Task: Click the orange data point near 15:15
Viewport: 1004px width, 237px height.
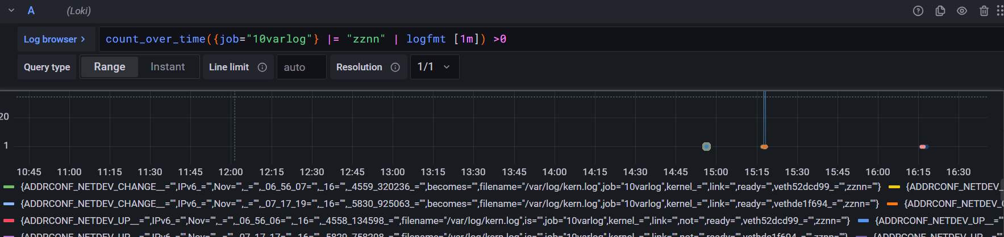Action: pyautogui.click(x=764, y=147)
